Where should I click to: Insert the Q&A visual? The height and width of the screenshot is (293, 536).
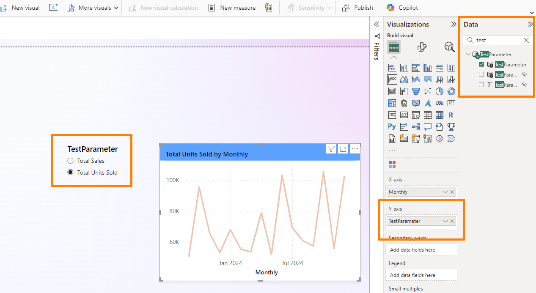pos(428,126)
